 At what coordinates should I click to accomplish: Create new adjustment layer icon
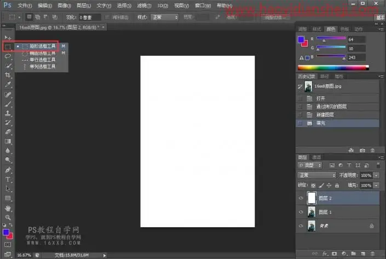(x=344, y=254)
